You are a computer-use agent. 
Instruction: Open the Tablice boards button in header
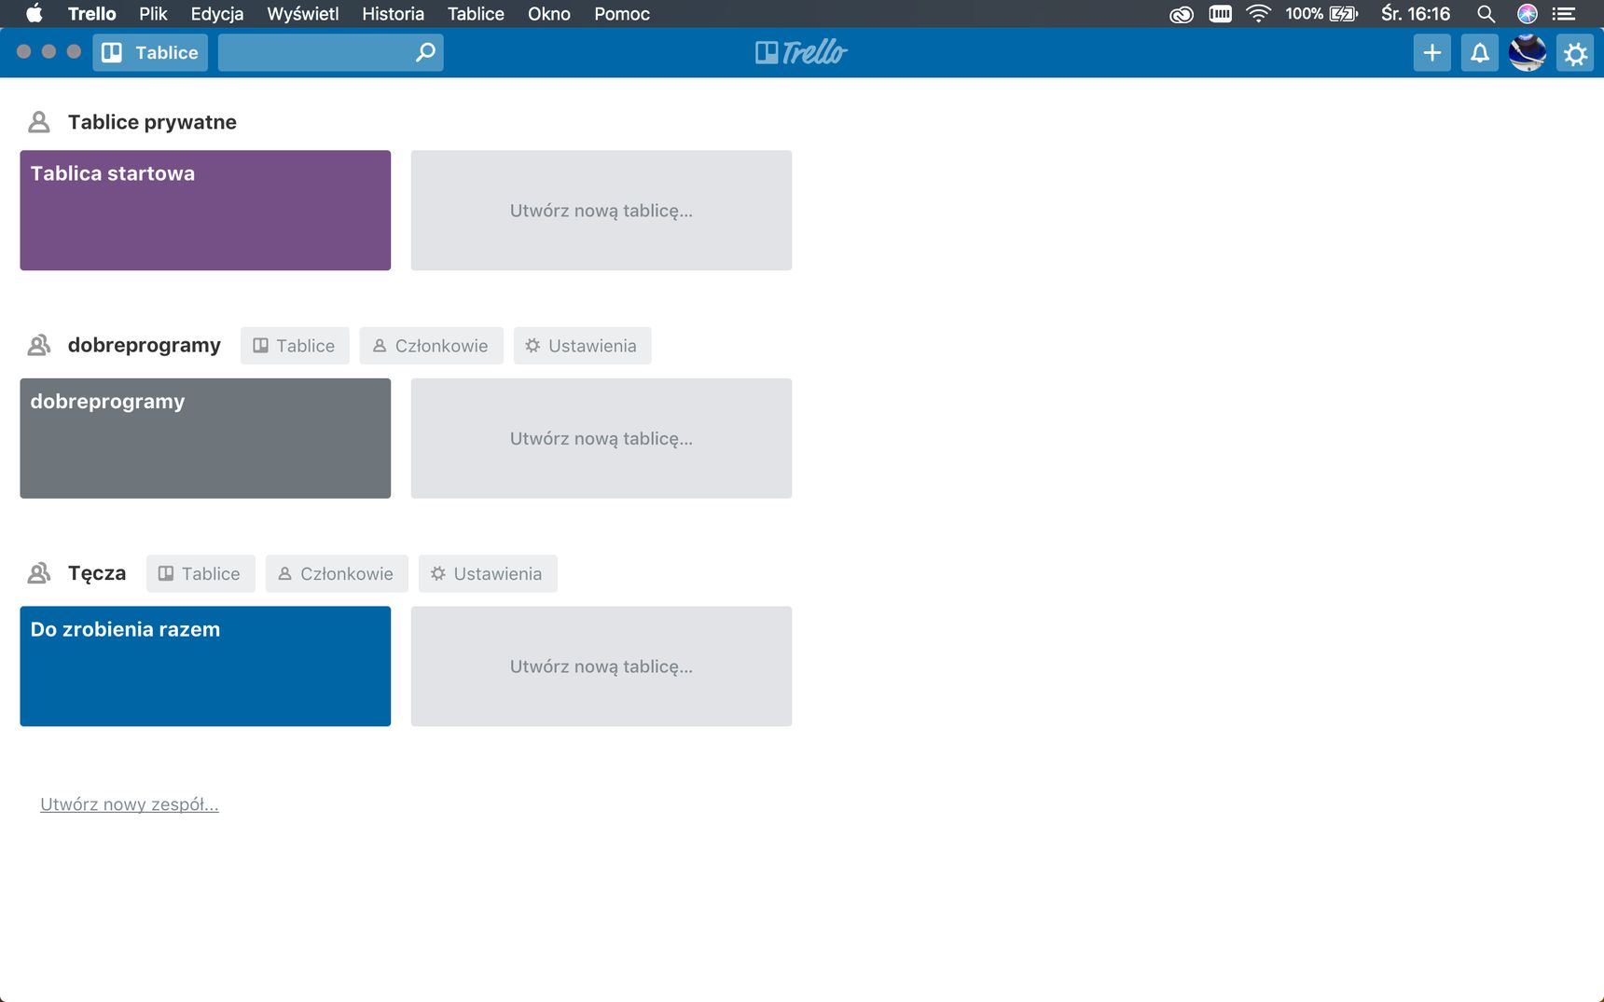tap(150, 52)
